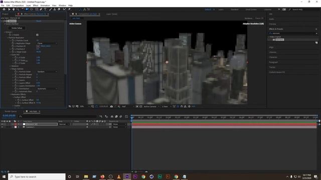321x180 pixels.
Task: Click the Reset link for Element effect
Action: [x=39, y=21]
